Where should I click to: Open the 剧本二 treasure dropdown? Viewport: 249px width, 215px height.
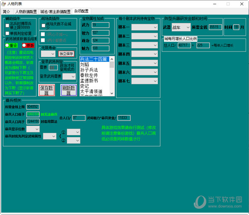pyautogui.click(x=144, y=36)
